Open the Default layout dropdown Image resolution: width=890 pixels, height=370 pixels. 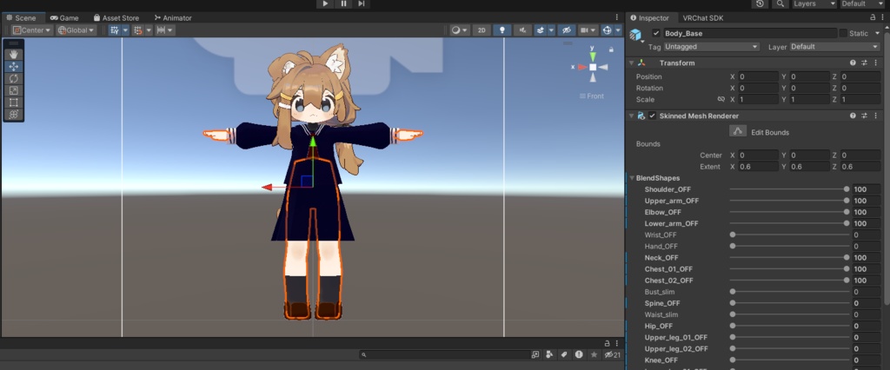pyautogui.click(x=861, y=3)
